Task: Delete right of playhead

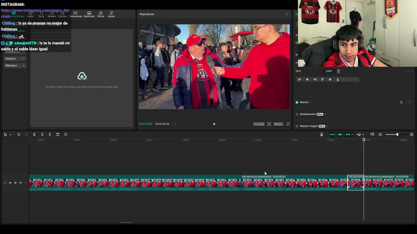Action: tap(50, 135)
